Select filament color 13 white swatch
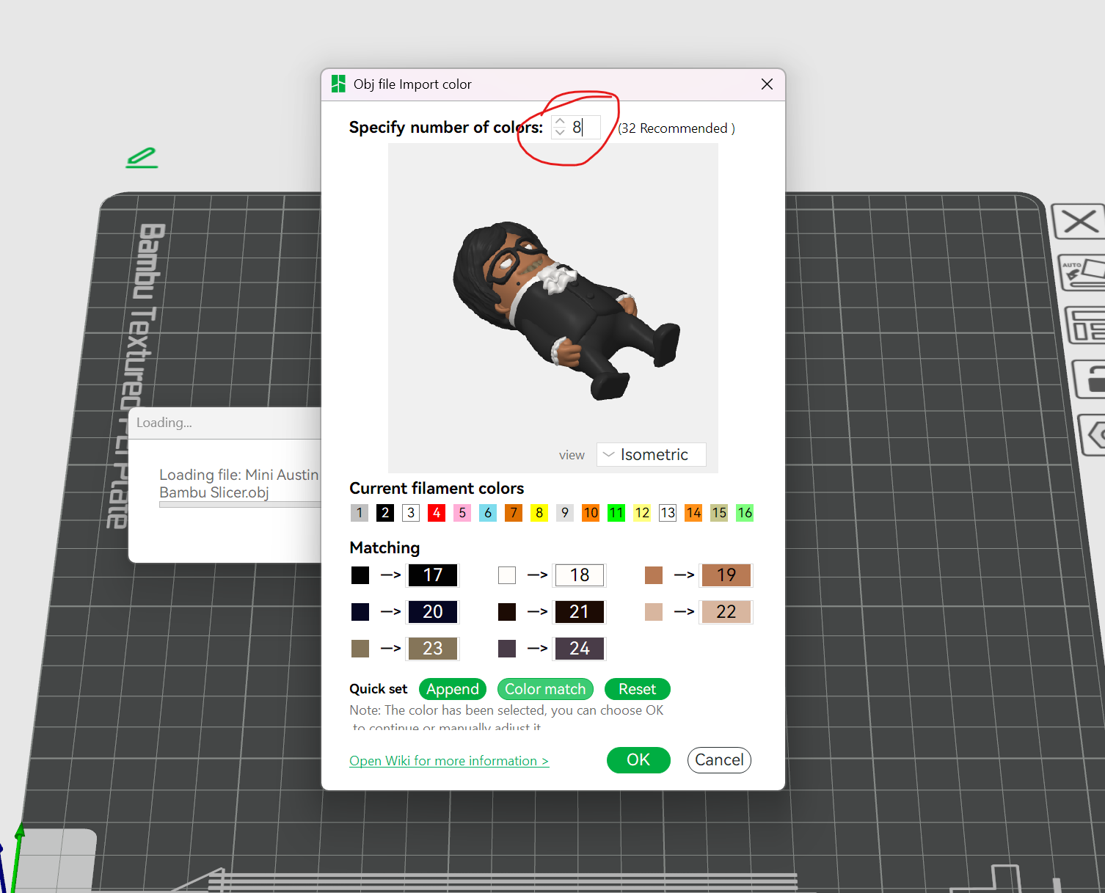This screenshot has height=893, width=1105. point(668,513)
